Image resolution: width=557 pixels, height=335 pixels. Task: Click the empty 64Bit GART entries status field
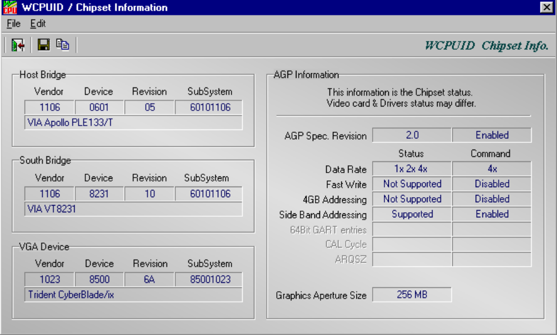pos(412,230)
